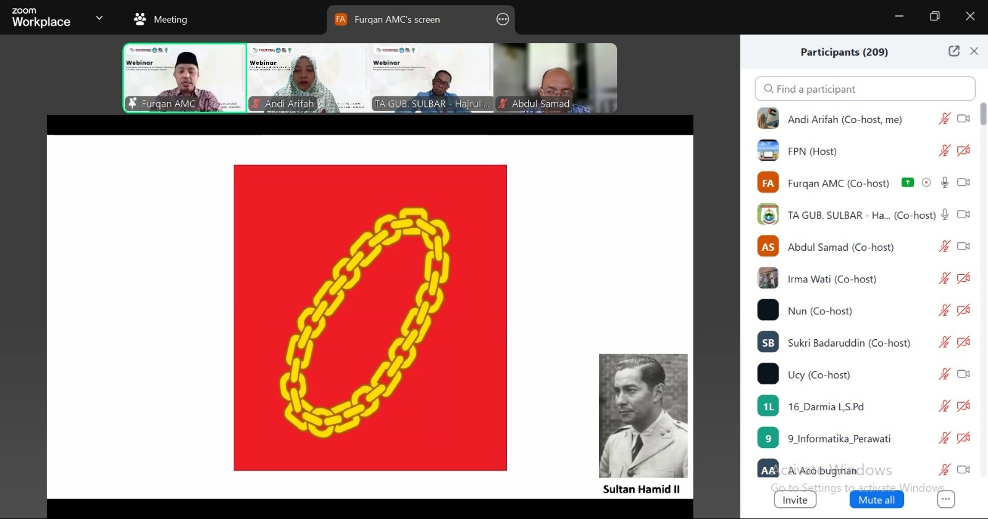Toggle Irma Wati's camera off icon
The image size is (988, 519).
(x=963, y=279)
